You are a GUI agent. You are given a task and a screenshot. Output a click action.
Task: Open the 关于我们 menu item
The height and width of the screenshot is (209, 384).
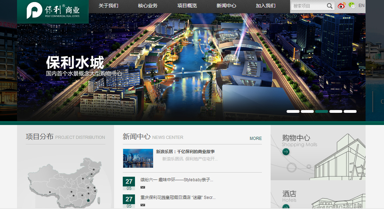[108, 6]
